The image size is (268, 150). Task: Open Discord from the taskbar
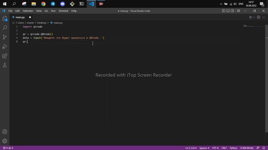(62, 4)
